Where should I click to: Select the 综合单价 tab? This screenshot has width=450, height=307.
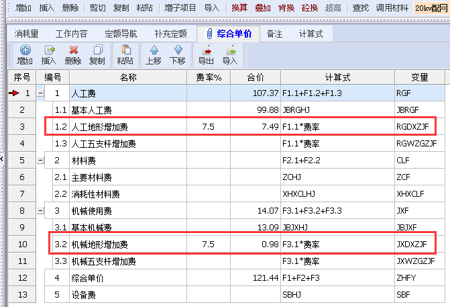click(x=229, y=34)
